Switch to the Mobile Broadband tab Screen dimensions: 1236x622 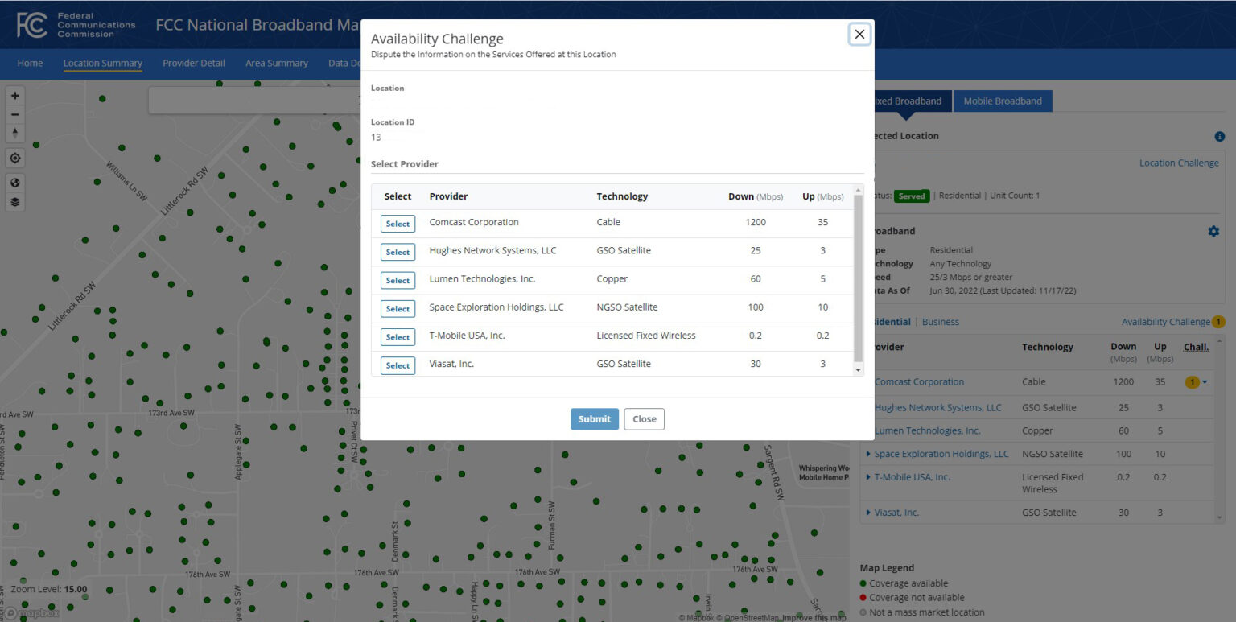click(x=1003, y=101)
